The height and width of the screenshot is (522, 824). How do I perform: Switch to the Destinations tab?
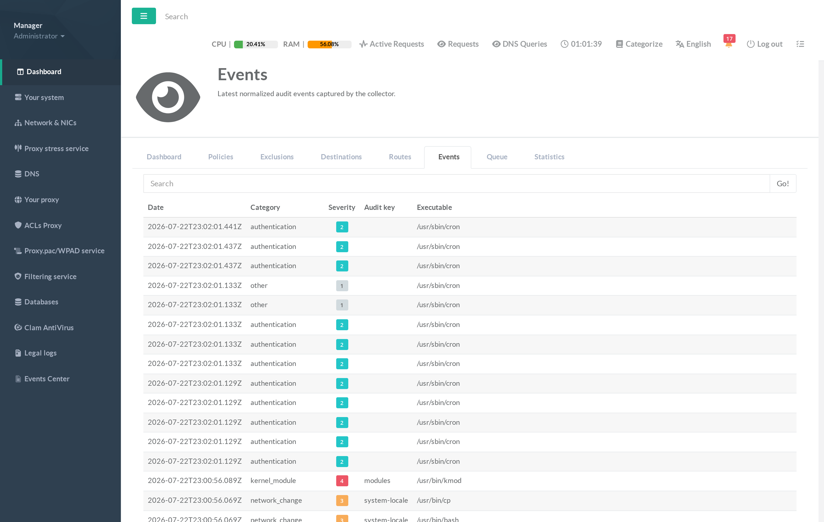point(341,157)
